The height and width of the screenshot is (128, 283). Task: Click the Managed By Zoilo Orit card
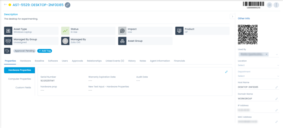point(88,41)
